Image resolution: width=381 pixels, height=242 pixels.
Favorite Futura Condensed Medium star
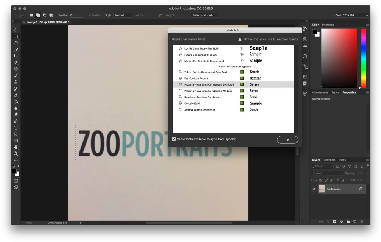tap(180, 55)
